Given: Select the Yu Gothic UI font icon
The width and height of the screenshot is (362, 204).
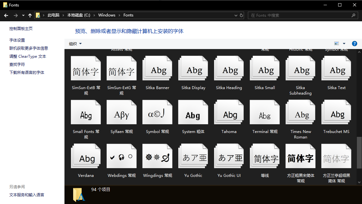Looking at the screenshot, I should click(x=229, y=156).
